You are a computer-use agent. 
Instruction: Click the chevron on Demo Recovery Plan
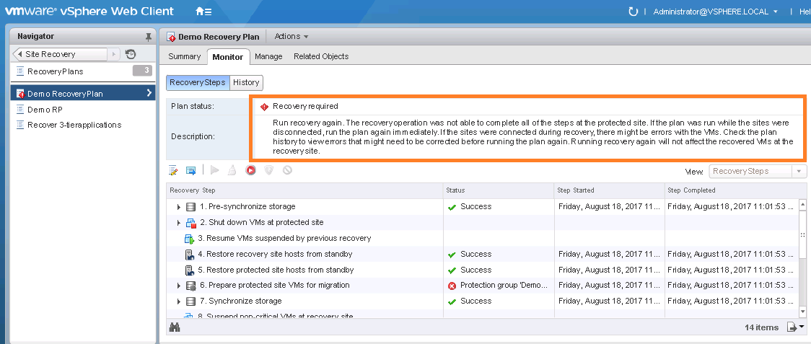coord(149,93)
